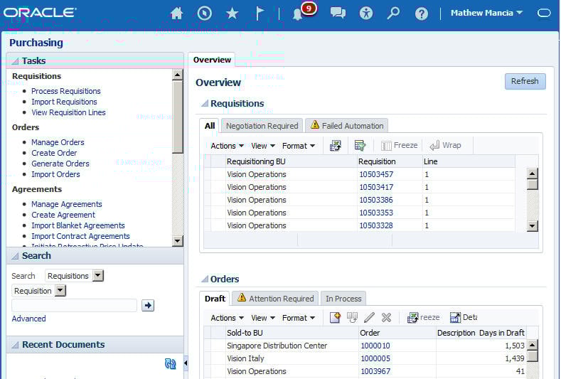Collapse the Orders section in Overview
This screenshot has height=379, width=561.
[205, 279]
